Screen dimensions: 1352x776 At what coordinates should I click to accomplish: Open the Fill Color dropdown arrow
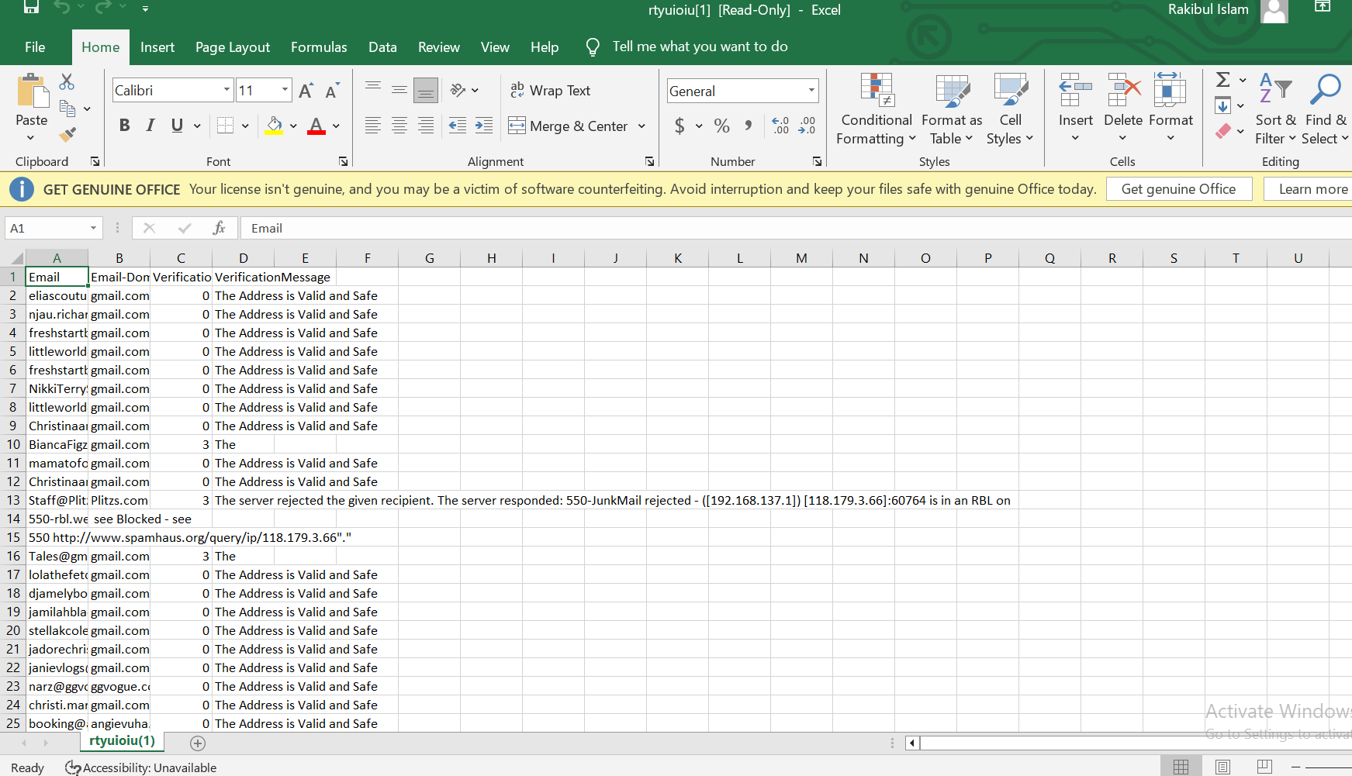click(x=293, y=126)
